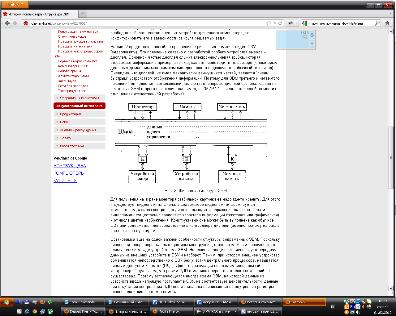Image resolution: width=396 pixels, height=316 pixels.
Task: Open the WinRAR archiver group dropdown arrow
Action: pos(235,311)
